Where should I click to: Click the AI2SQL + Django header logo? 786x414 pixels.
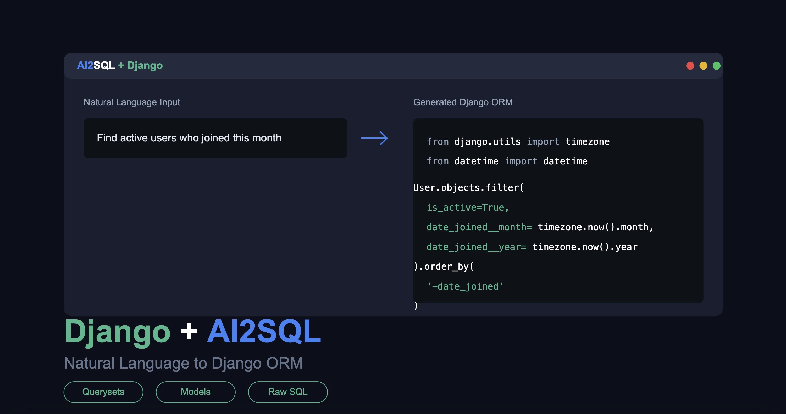(x=120, y=66)
